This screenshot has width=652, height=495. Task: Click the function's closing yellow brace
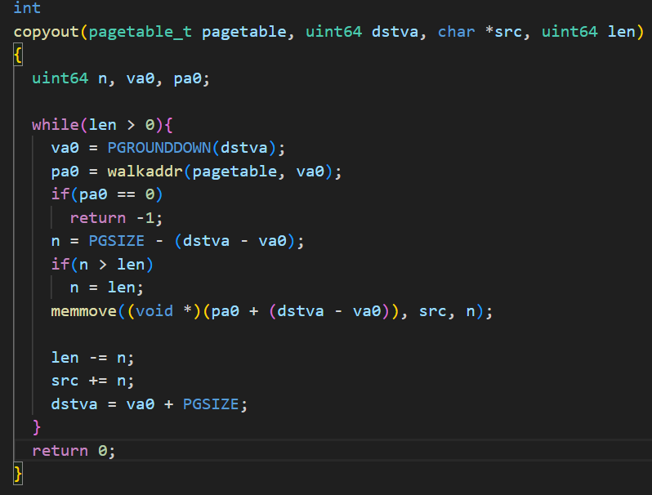click(x=17, y=475)
